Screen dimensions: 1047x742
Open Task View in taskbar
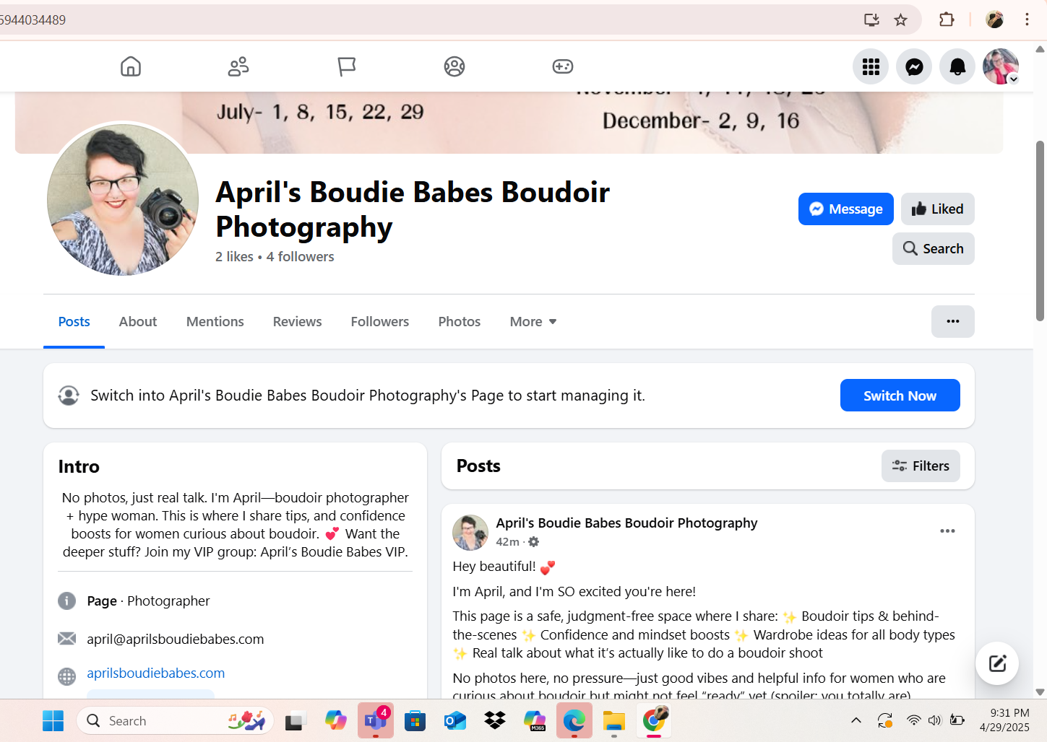click(x=296, y=720)
